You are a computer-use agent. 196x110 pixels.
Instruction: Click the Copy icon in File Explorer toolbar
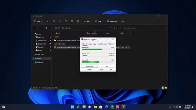[54, 21]
